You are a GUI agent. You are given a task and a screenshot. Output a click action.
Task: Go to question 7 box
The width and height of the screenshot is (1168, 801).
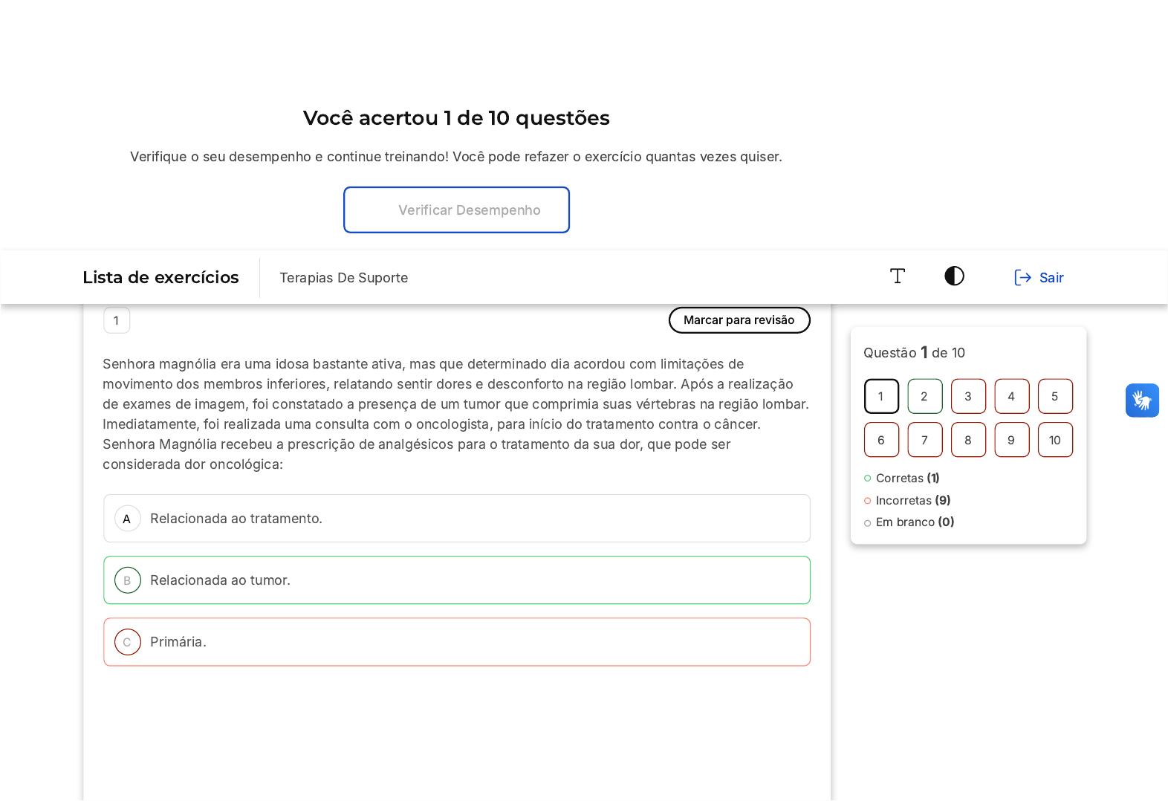tap(924, 440)
